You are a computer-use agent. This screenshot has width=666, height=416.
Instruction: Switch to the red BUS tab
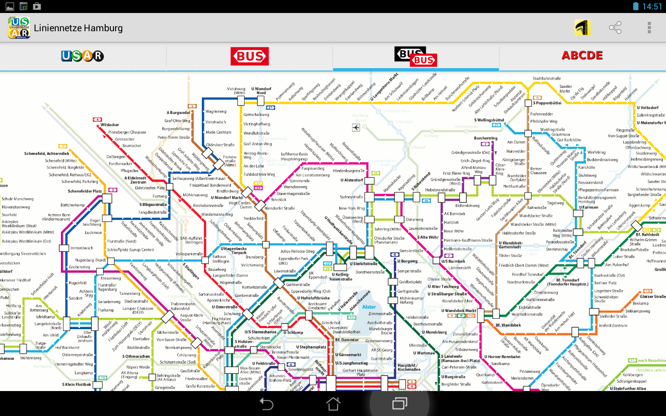250,56
